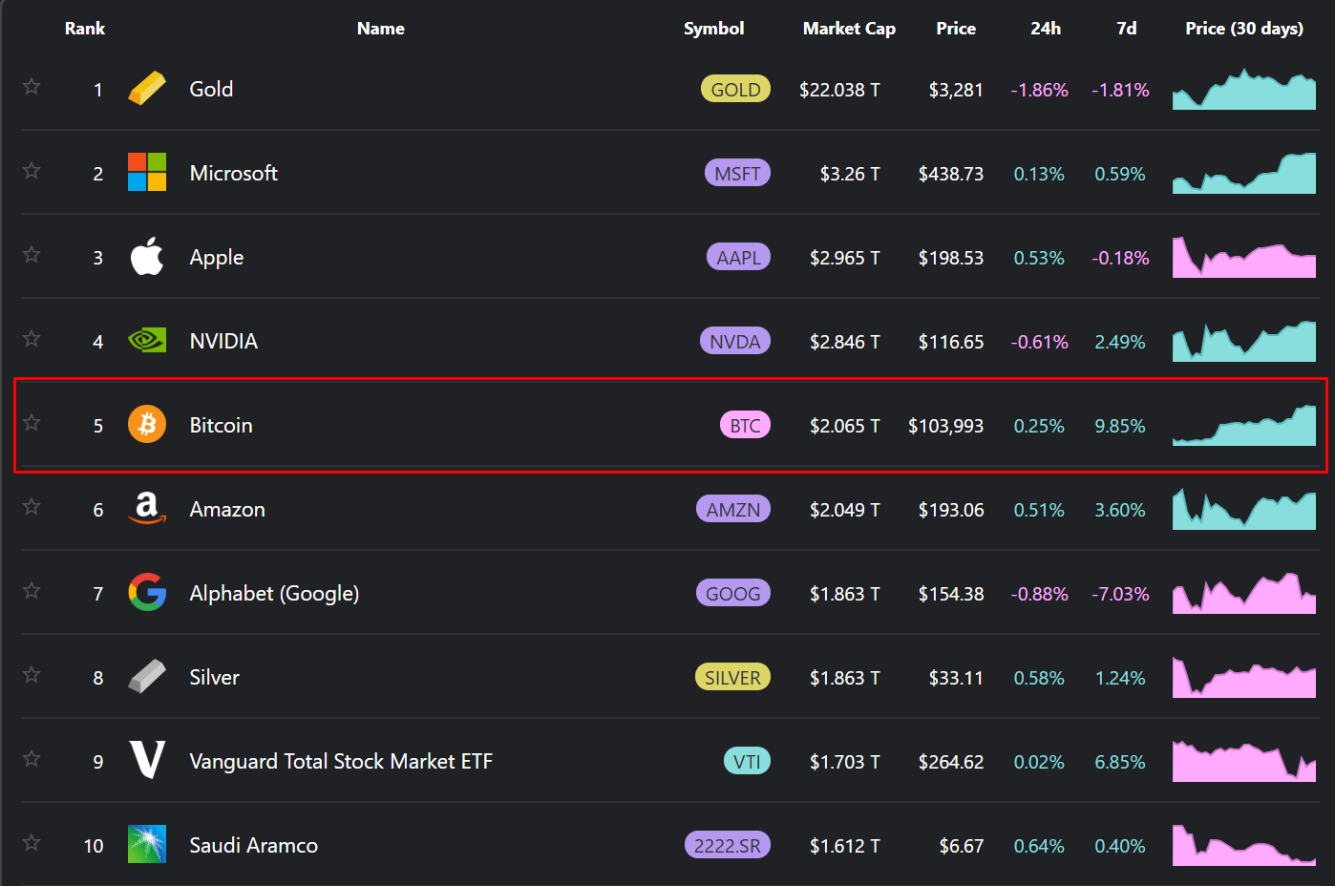Open Bitcoin's 30-day price chart
This screenshot has width=1335, height=886.
(x=1244, y=425)
